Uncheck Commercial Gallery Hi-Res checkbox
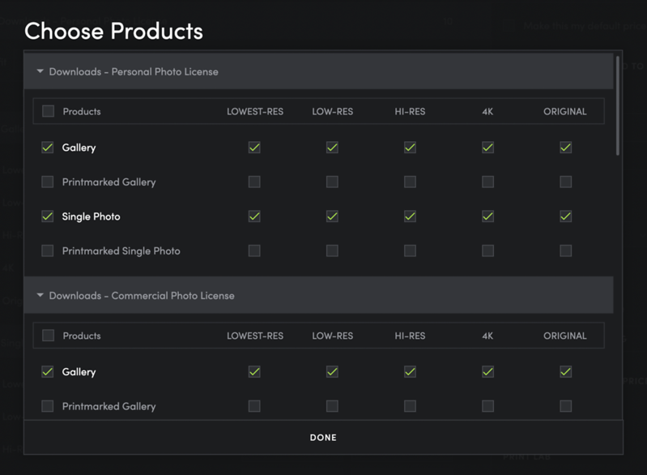Viewport: 647px width, 475px height. pyautogui.click(x=410, y=372)
